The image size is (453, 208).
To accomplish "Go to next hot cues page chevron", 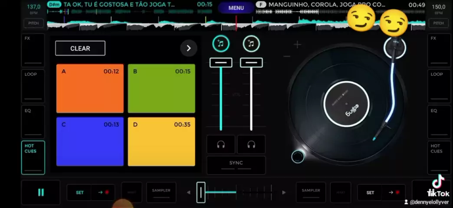I will click(188, 48).
